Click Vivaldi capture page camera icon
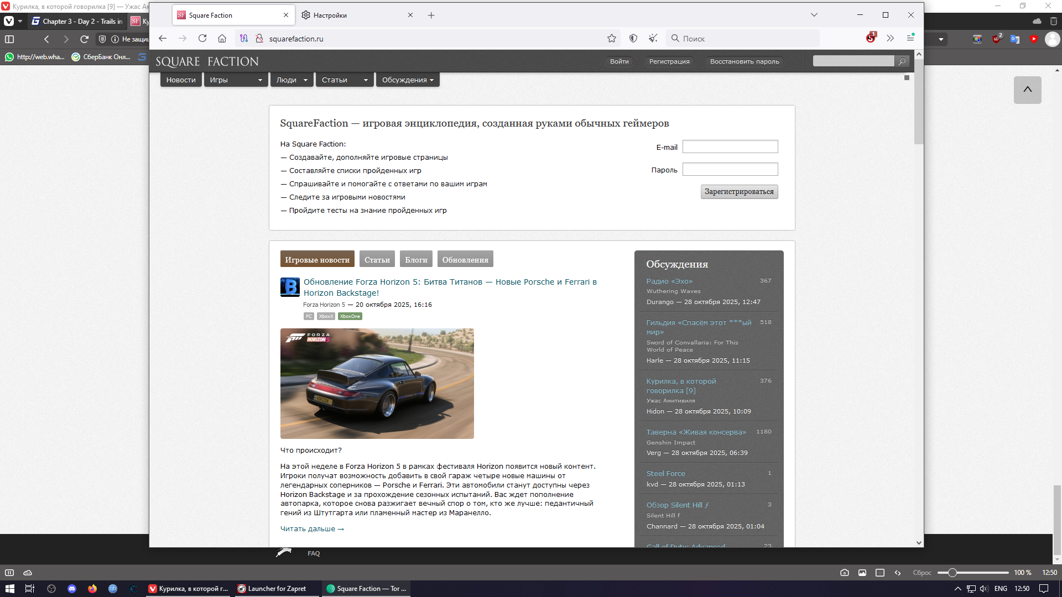Screen dimensions: 1062x597 coord(844,573)
